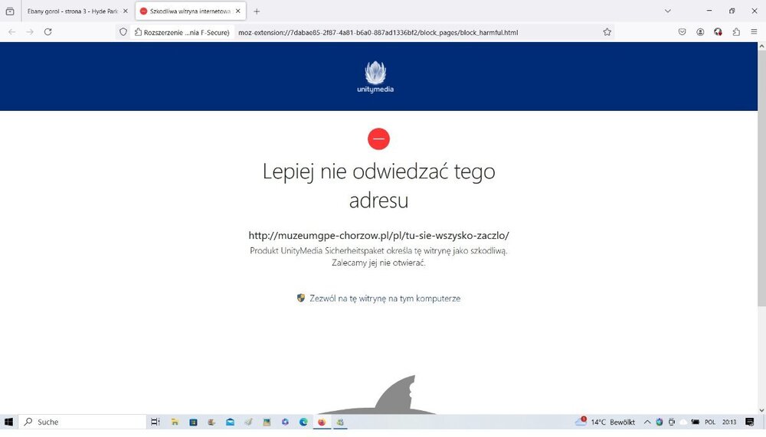Open the Save to Pocket icon
The image size is (766, 437).
682,32
